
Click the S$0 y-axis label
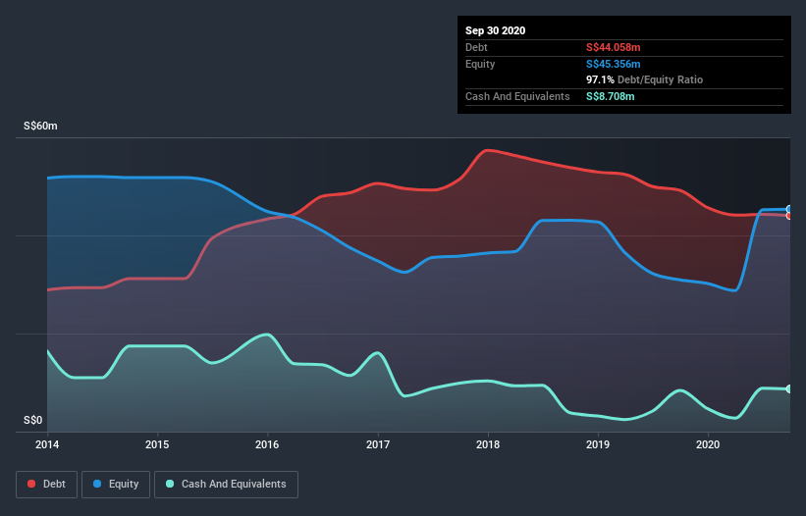click(33, 420)
